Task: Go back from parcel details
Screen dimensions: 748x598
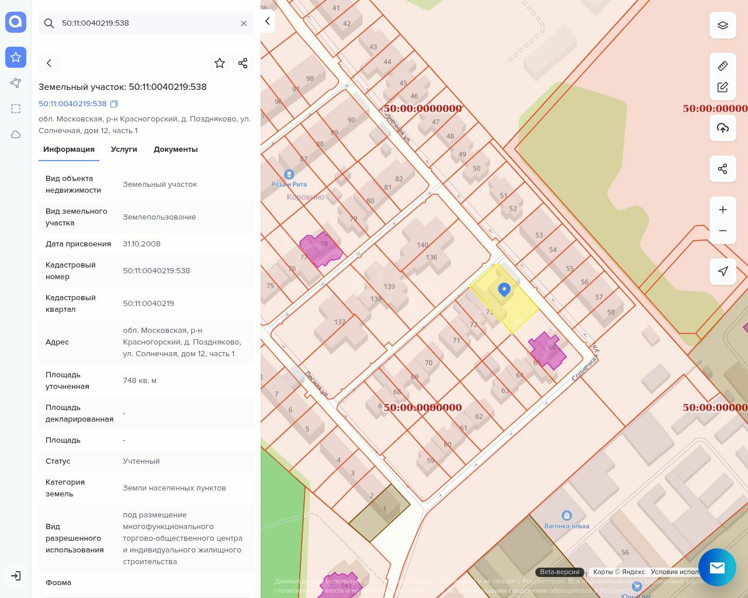Action: [x=49, y=63]
